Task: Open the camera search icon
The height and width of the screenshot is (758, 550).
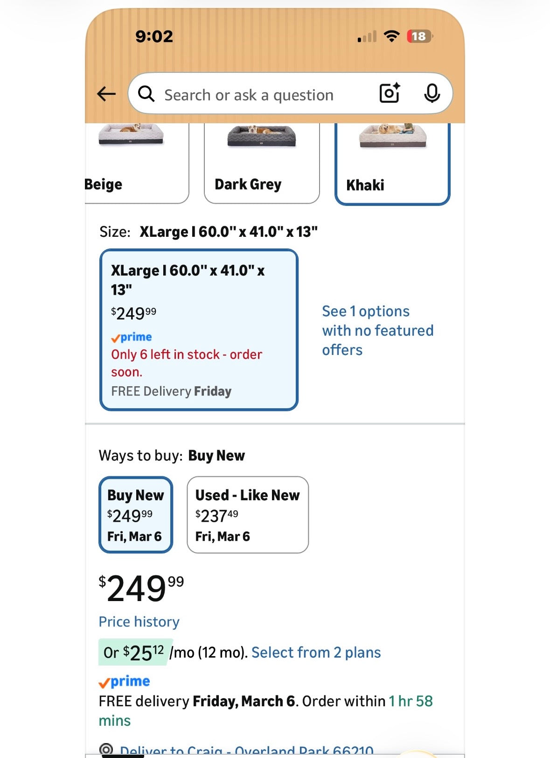Action: [x=390, y=93]
